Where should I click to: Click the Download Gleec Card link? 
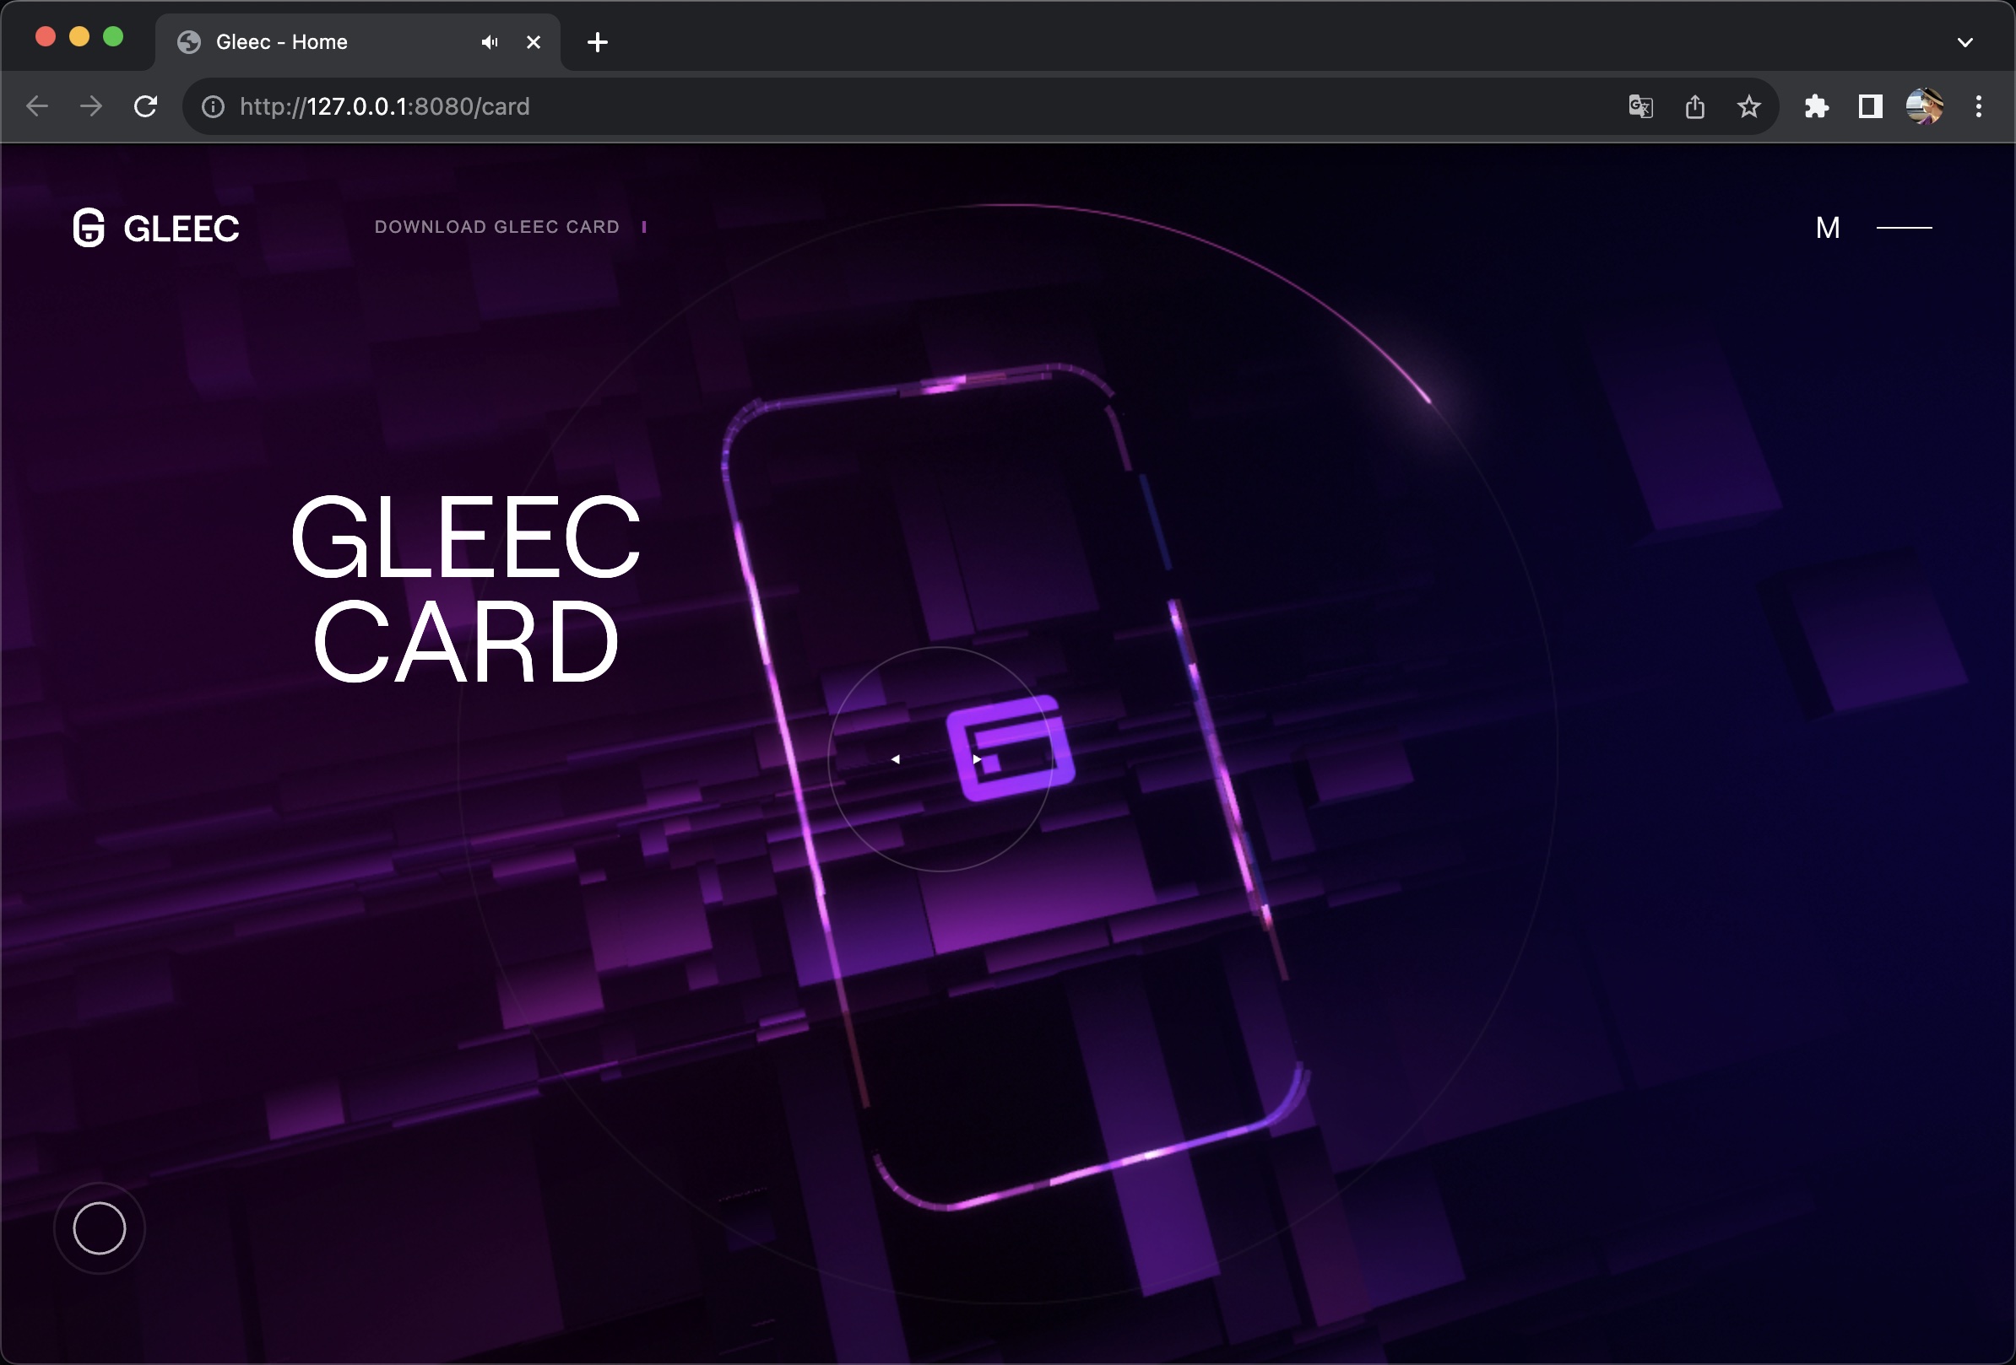tap(497, 227)
